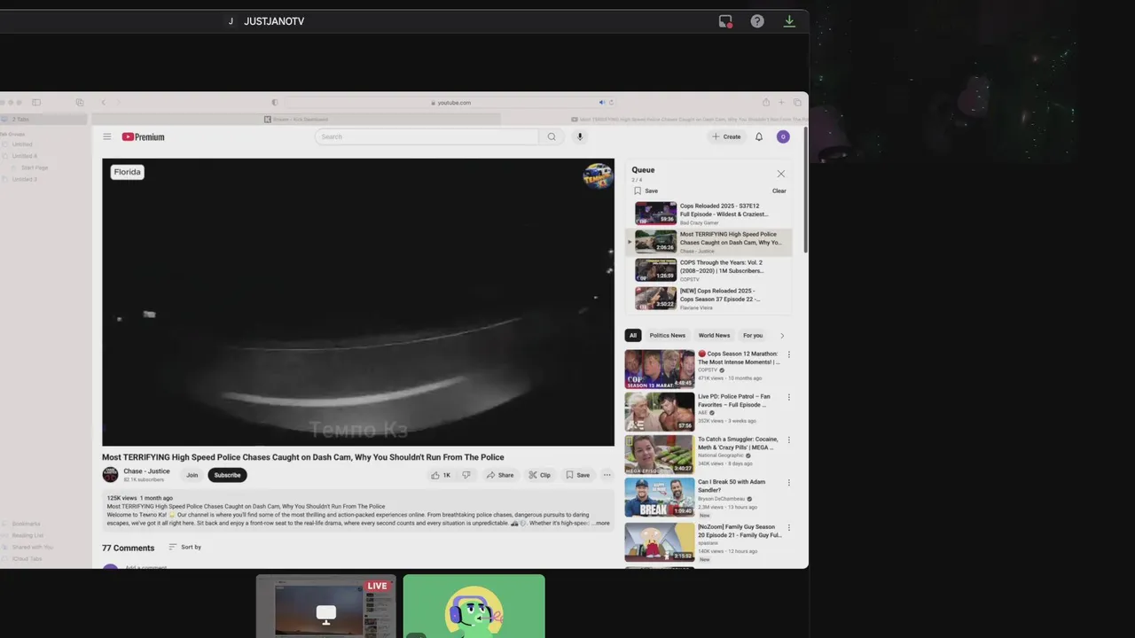Expand description with ...more
Screen dimensions: 1135x638
[601, 523]
